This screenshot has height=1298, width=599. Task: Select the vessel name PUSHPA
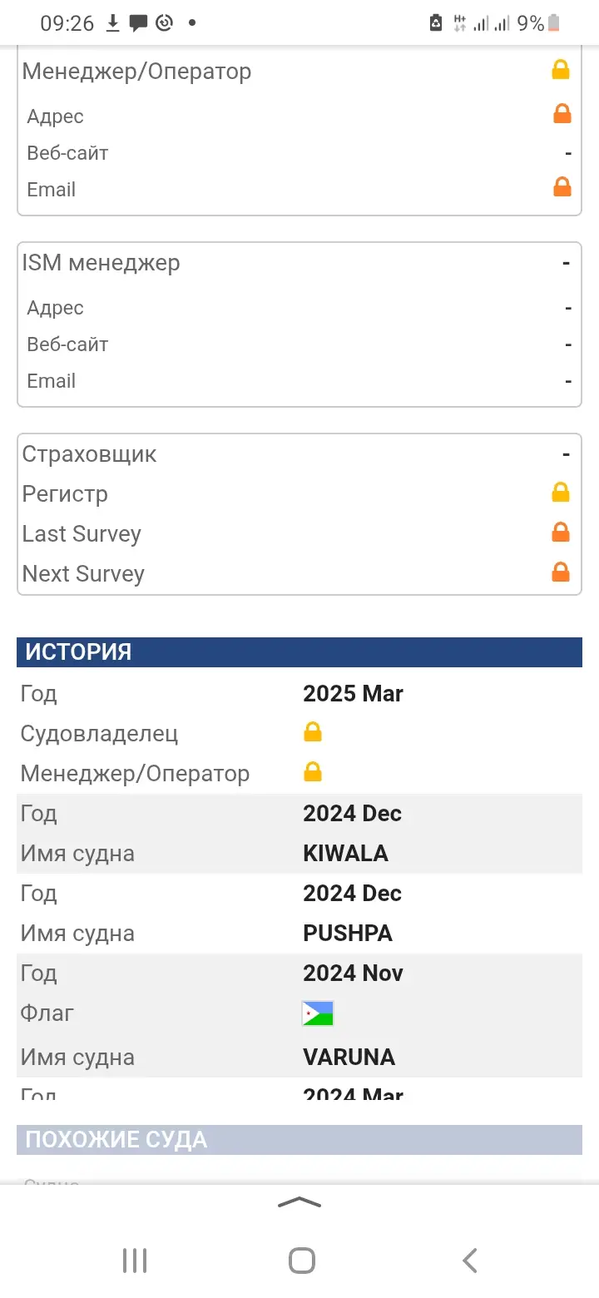tap(348, 933)
